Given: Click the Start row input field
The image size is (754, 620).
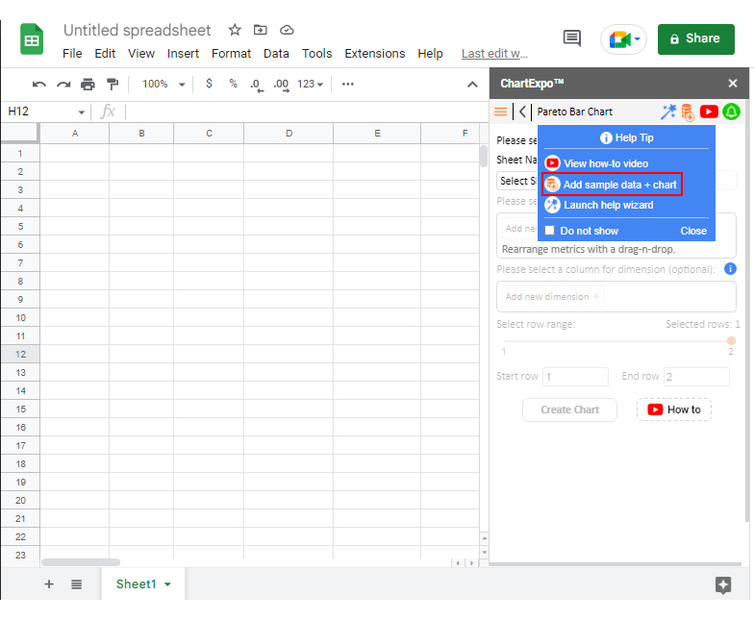Looking at the screenshot, I should tap(575, 377).
